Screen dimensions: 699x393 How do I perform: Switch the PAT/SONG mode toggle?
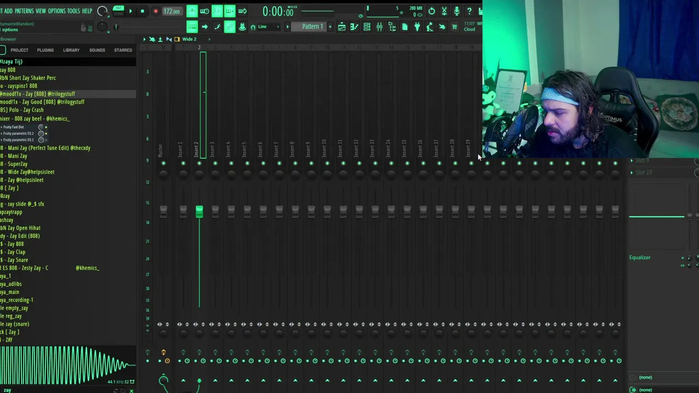pos(119,11)
